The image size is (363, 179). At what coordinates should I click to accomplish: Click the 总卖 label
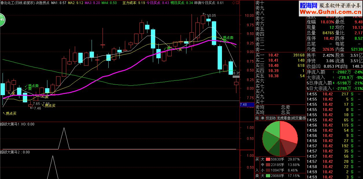pos(286,107)
